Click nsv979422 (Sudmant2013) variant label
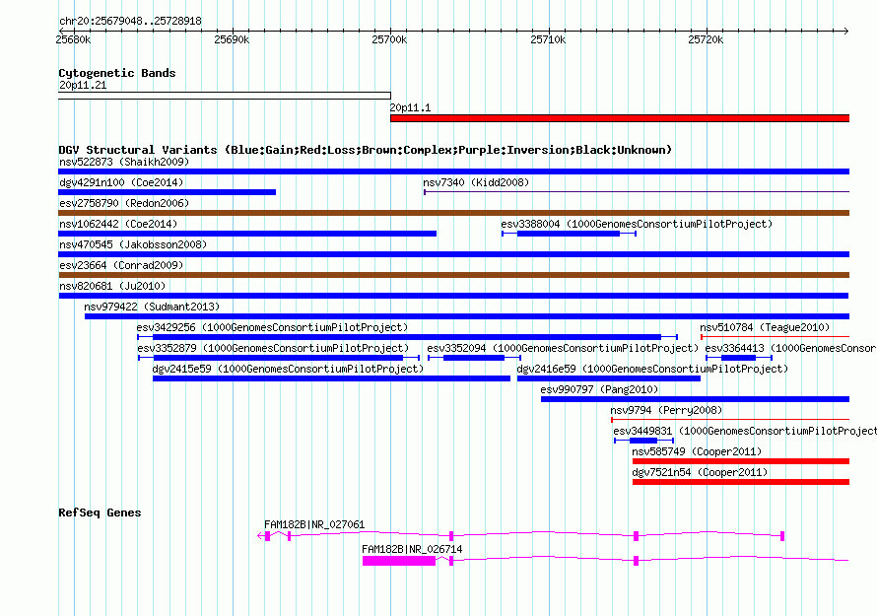 coord(152,307)
